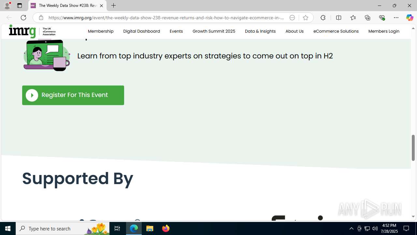Open the notifications action center

tap(407, 228)
